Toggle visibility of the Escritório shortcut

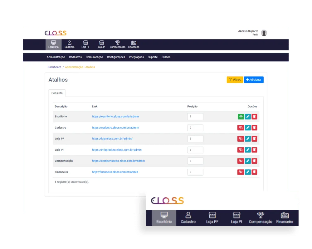[241, 116]
